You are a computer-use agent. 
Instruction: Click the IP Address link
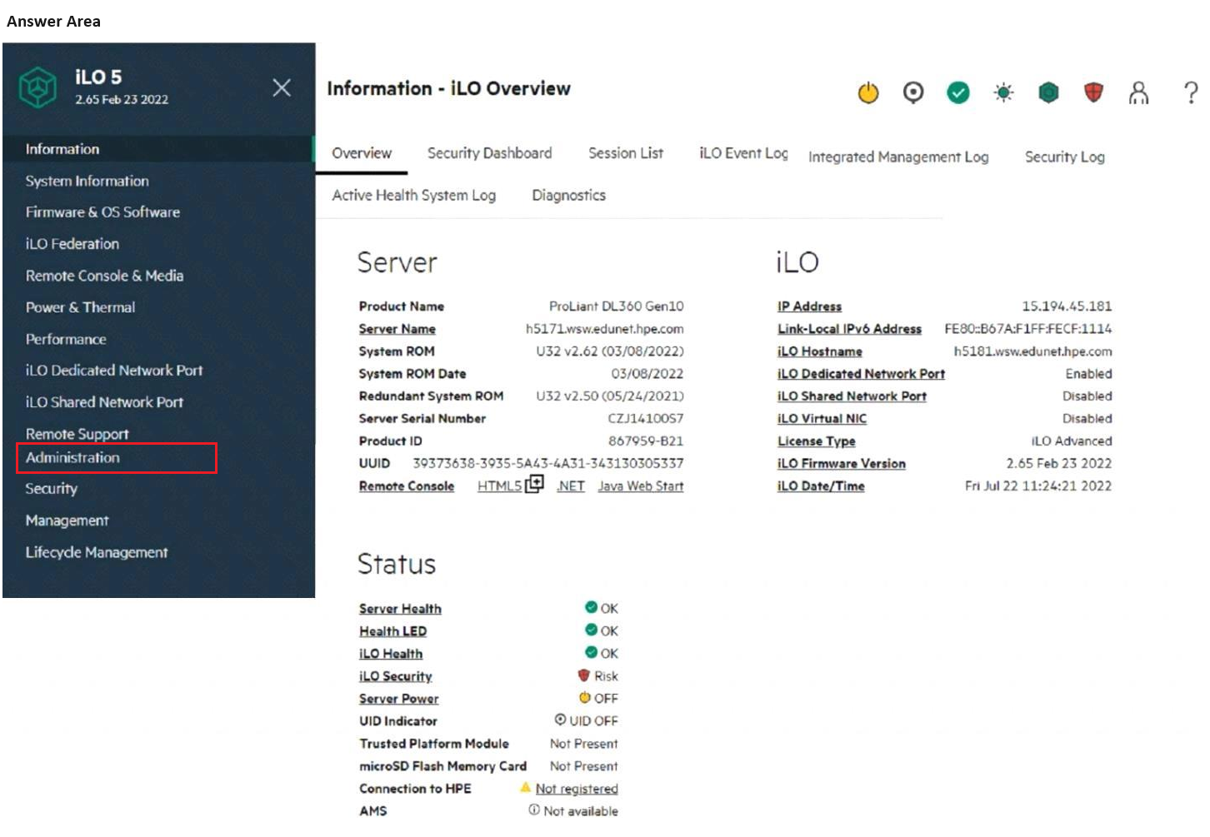point(810,306)
